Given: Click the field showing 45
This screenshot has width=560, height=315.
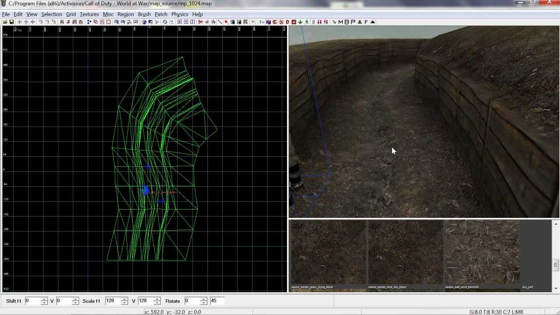Looking at the screenshot, I should (x=217, y=301).
